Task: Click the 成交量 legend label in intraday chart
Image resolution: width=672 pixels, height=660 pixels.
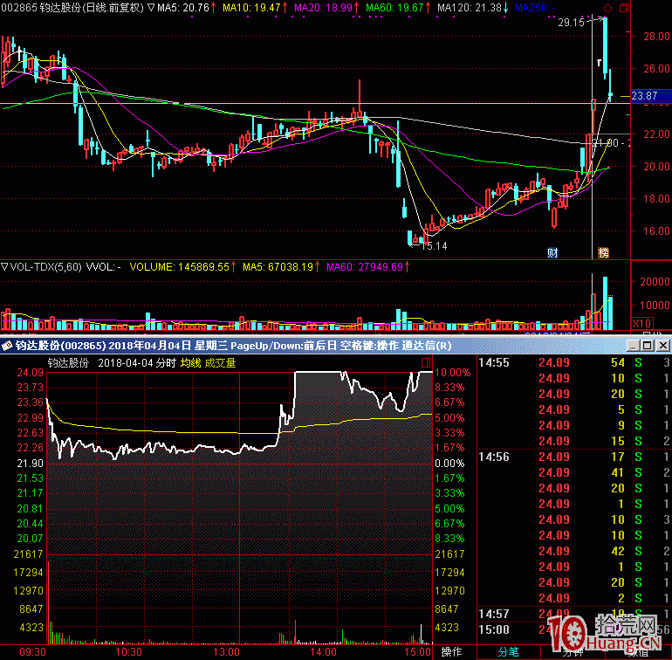Action: point(220,363)
